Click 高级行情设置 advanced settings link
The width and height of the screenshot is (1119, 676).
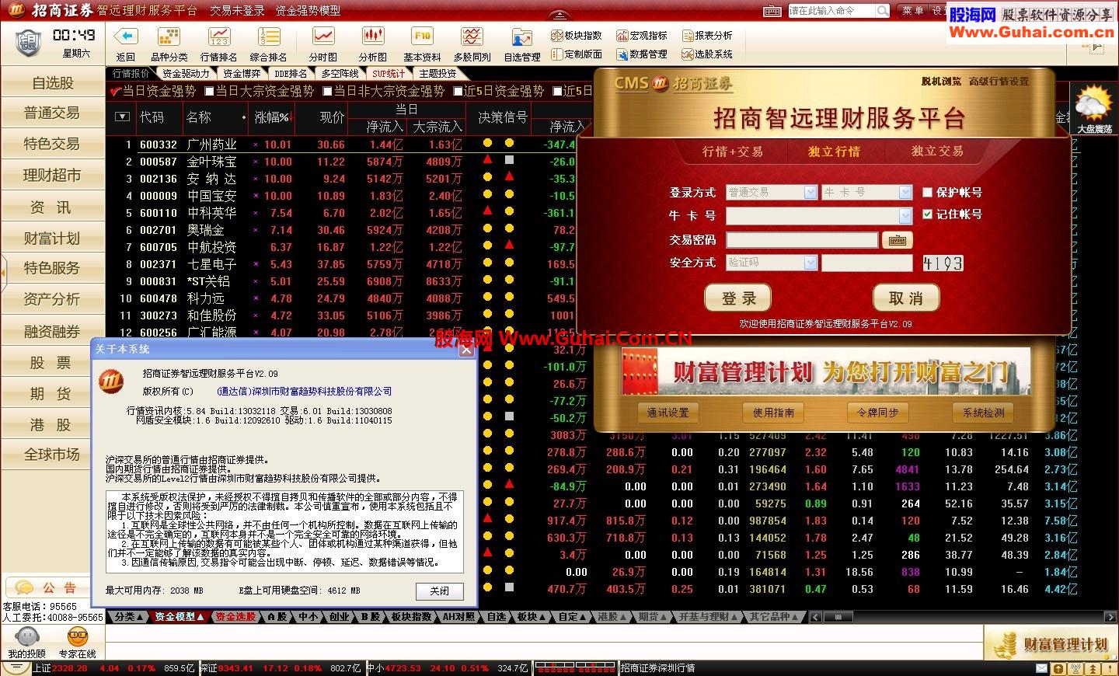[999, 81]
